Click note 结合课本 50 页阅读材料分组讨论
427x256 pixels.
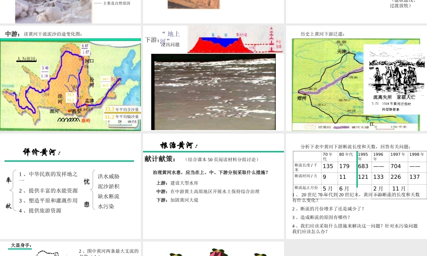pyautogui.click(x=222, y=160)
